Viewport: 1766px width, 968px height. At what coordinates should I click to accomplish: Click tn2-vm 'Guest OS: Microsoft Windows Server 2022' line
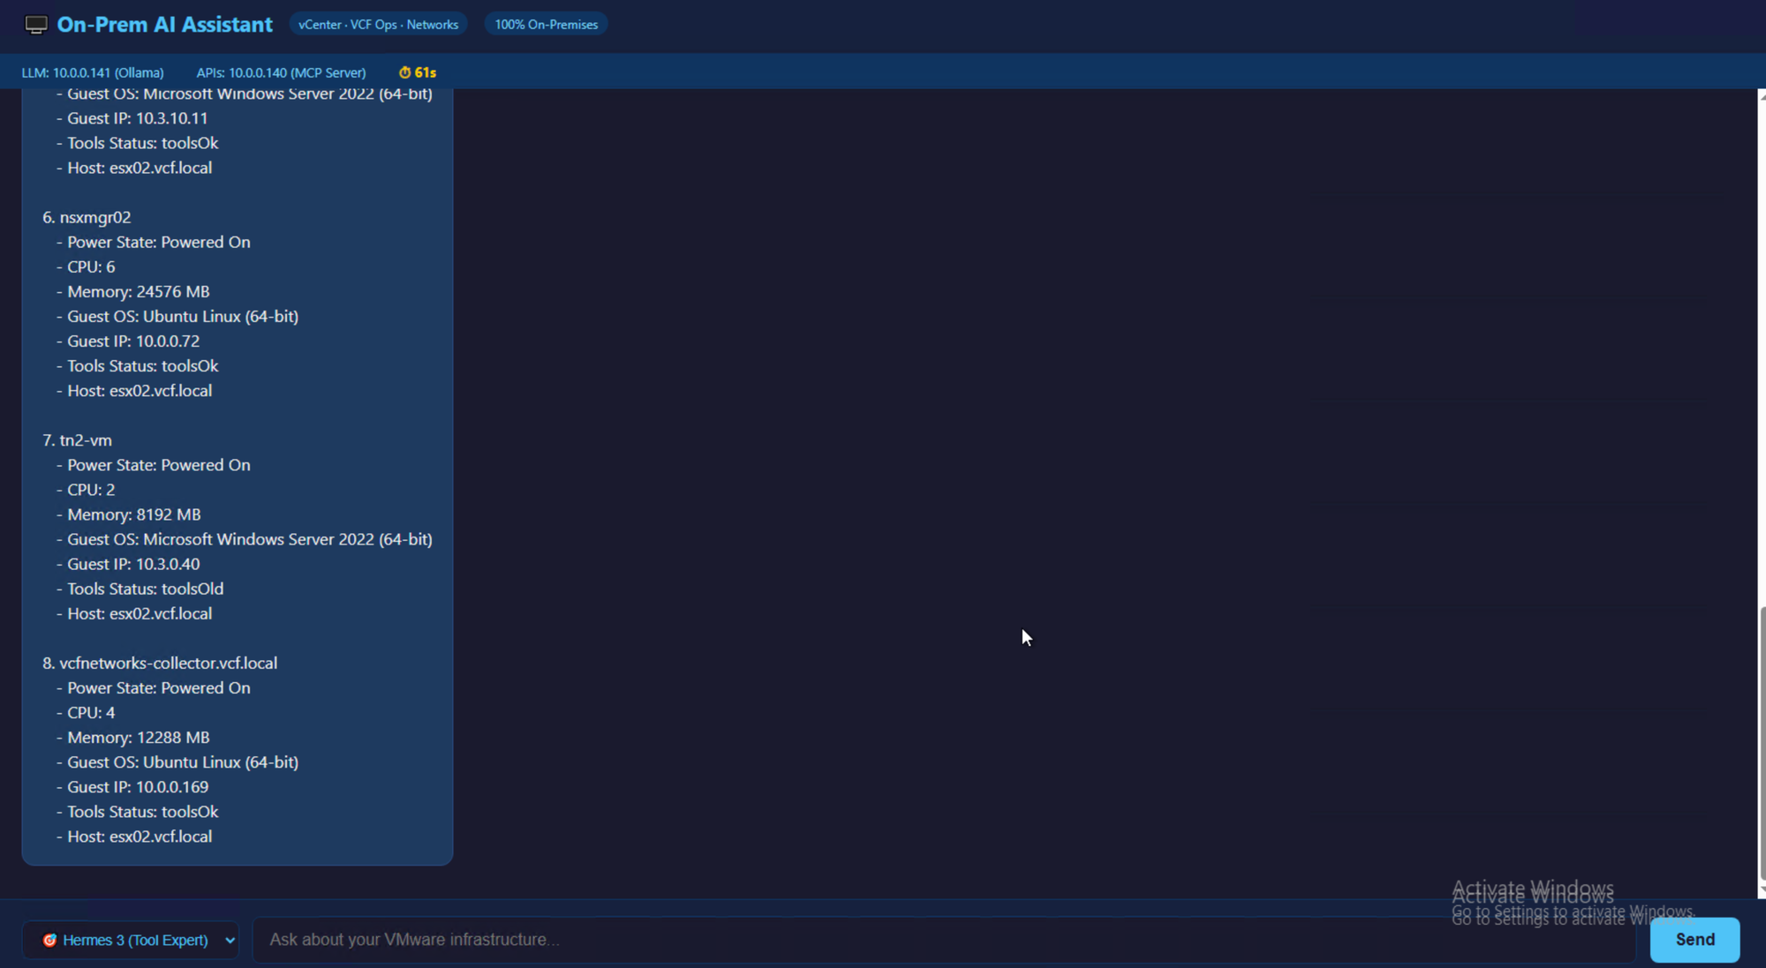(245, 539)
